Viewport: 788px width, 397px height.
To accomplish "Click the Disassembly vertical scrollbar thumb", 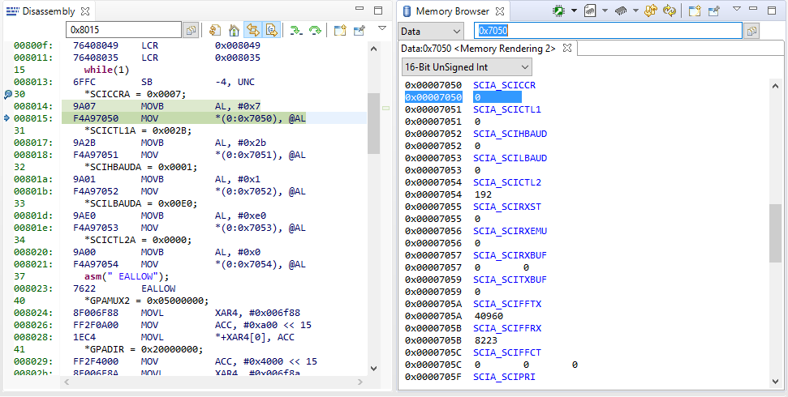I will point(373,123).
